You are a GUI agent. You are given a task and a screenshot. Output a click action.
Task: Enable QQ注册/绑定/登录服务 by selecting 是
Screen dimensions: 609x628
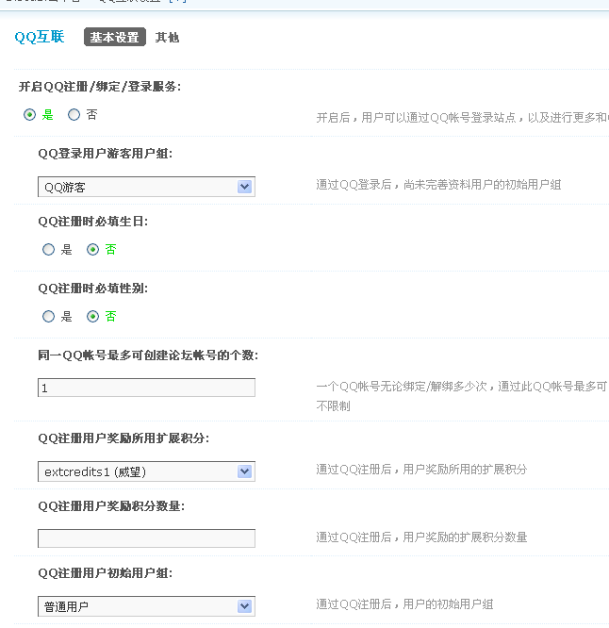click(29, 115)
